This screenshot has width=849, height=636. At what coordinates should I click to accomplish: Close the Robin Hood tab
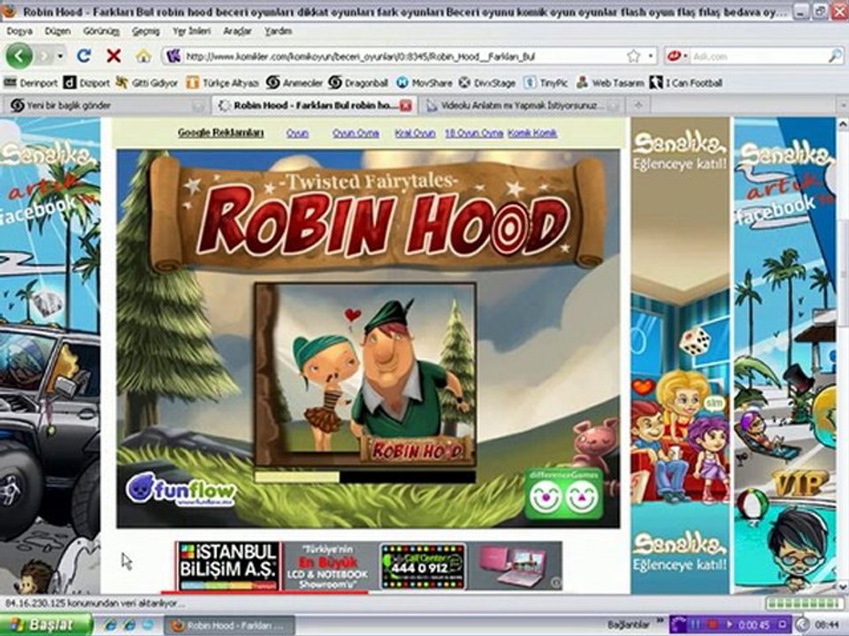[x=406, y=106]
